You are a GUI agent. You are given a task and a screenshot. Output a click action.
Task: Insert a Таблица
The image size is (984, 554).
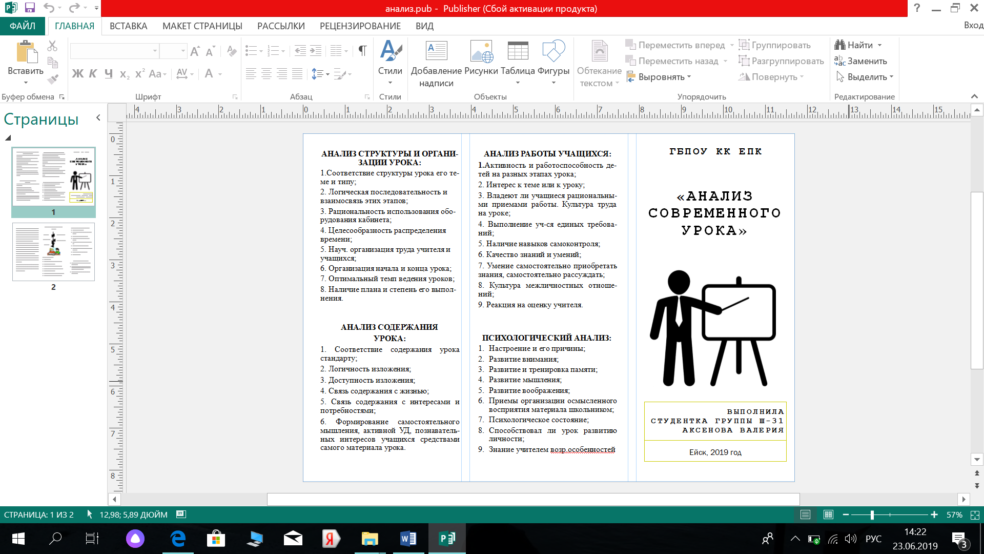click(518, 62)
